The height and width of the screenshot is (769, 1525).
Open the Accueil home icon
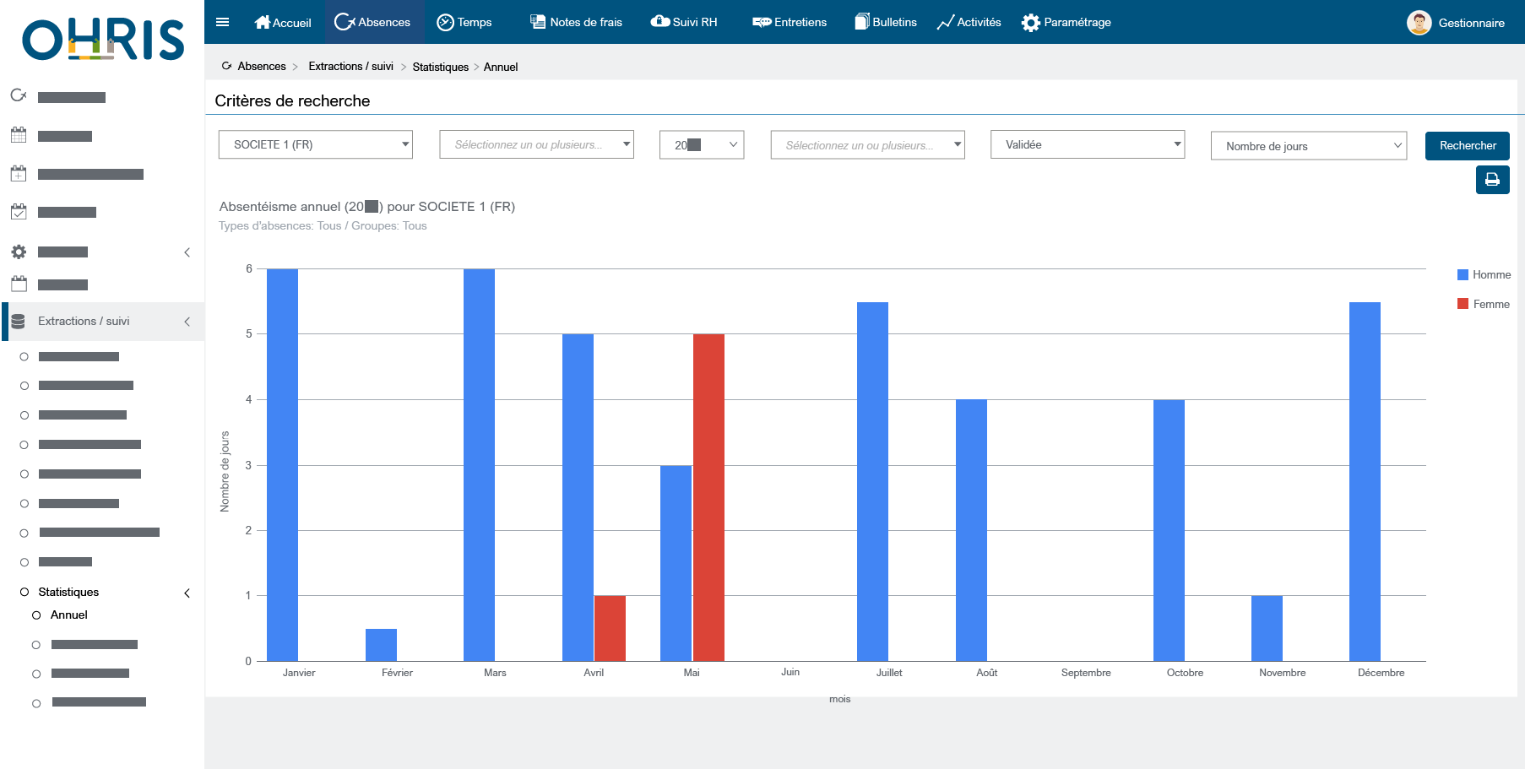pos(263,22)
